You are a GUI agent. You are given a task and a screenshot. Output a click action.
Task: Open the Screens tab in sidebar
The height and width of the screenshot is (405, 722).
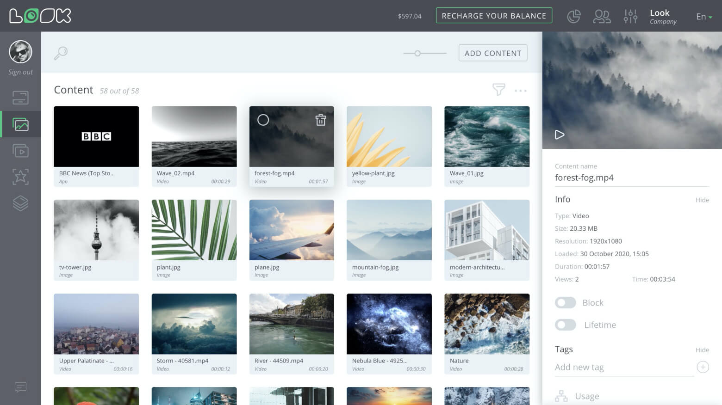(20, 98)
